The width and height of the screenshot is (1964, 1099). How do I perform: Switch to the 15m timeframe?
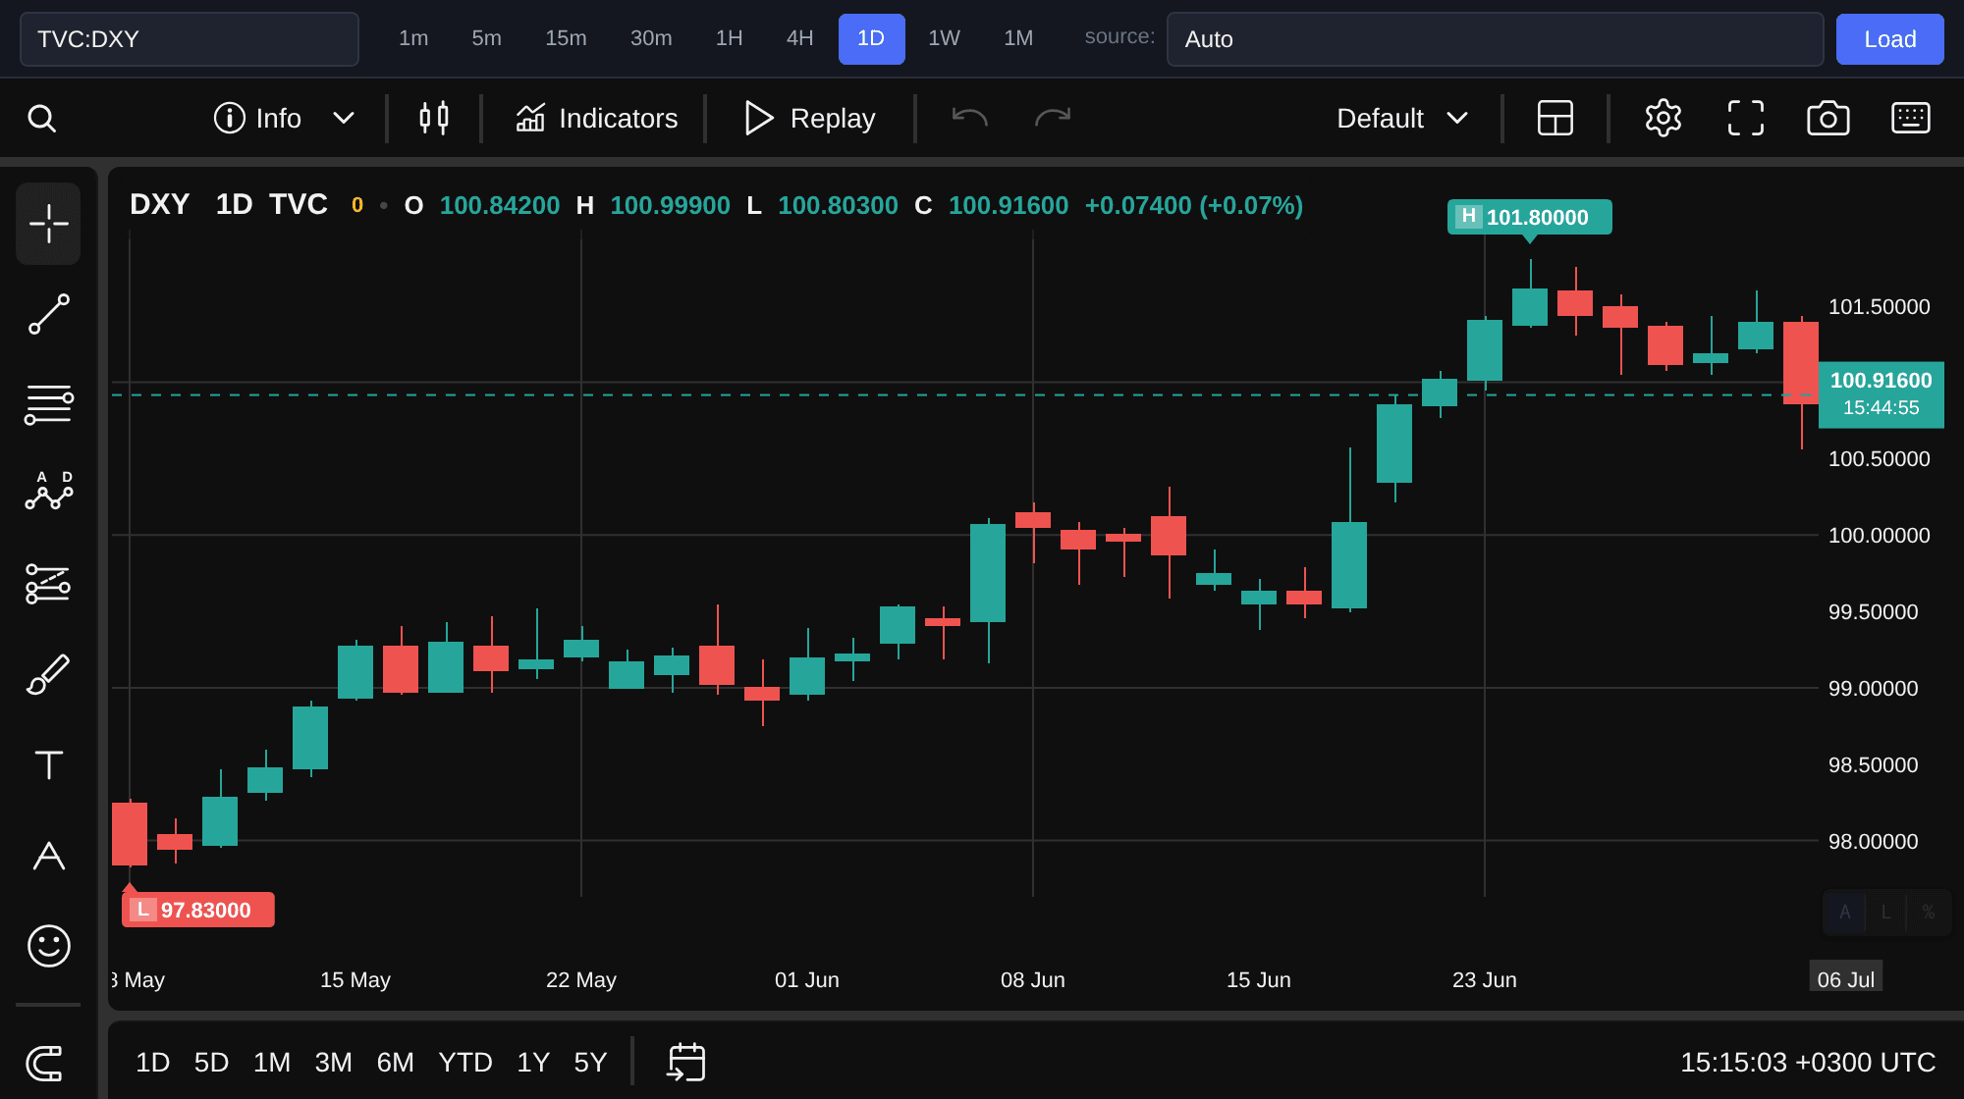tap(566, 39)
